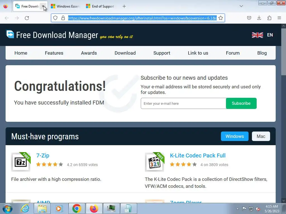Click 'You have successfully installed FDM' text
This screenshot has height=214, width=286.
59,103
